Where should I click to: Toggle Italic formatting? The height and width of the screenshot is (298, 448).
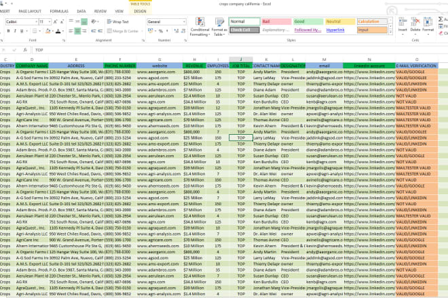(x=15, y=30)
